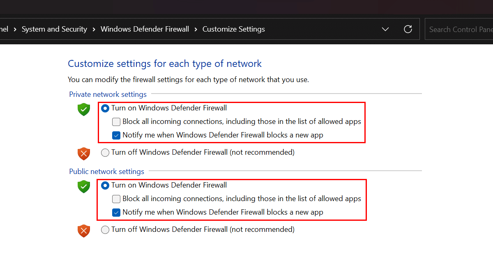This screenshot has width=493, height=277.
Task: Click the green shield under Public network settings
Action: (x=84, y=186)
